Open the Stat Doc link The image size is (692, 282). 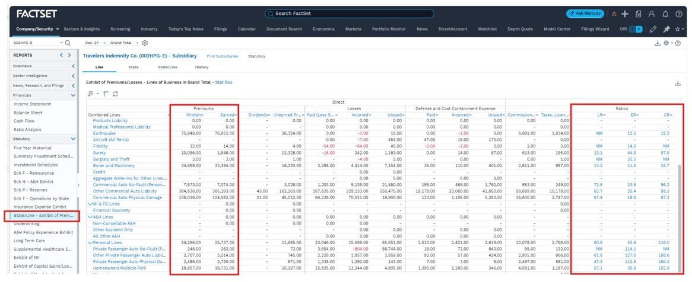tap(224, 82)
